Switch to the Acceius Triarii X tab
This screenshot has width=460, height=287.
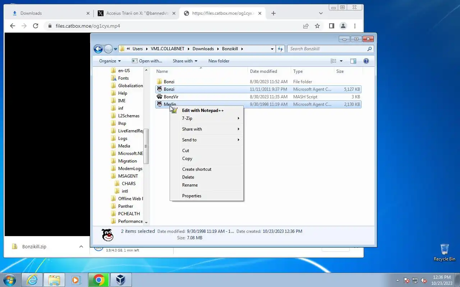[137, 13]
